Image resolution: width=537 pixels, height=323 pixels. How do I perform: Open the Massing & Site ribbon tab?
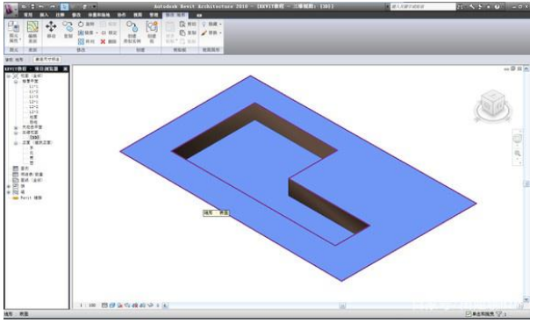click(x=98, y=15)
